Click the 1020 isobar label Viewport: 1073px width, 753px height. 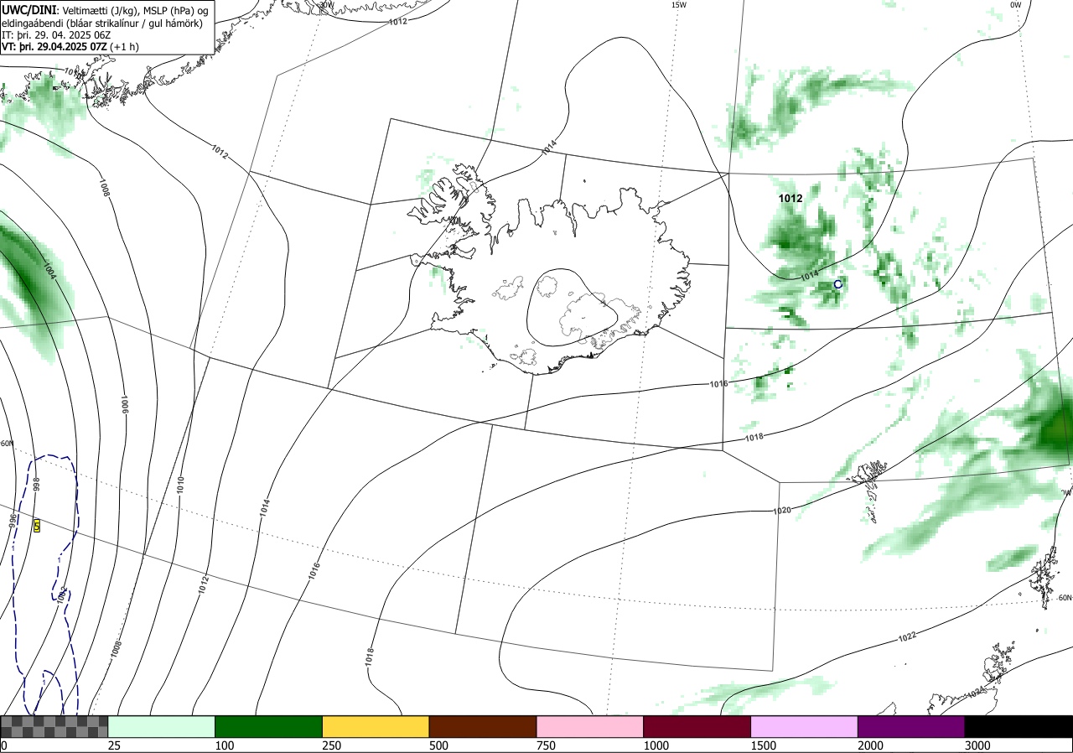[x=781, y=510]
